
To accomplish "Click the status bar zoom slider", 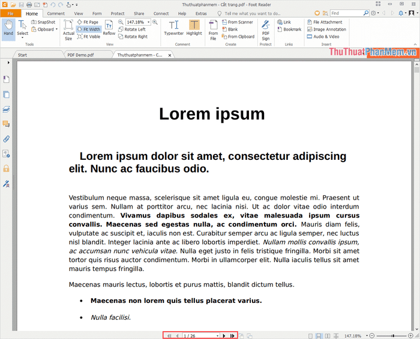I will [392, 336].
